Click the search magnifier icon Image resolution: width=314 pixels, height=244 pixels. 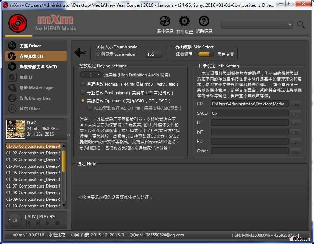click(x=301, y=25)
